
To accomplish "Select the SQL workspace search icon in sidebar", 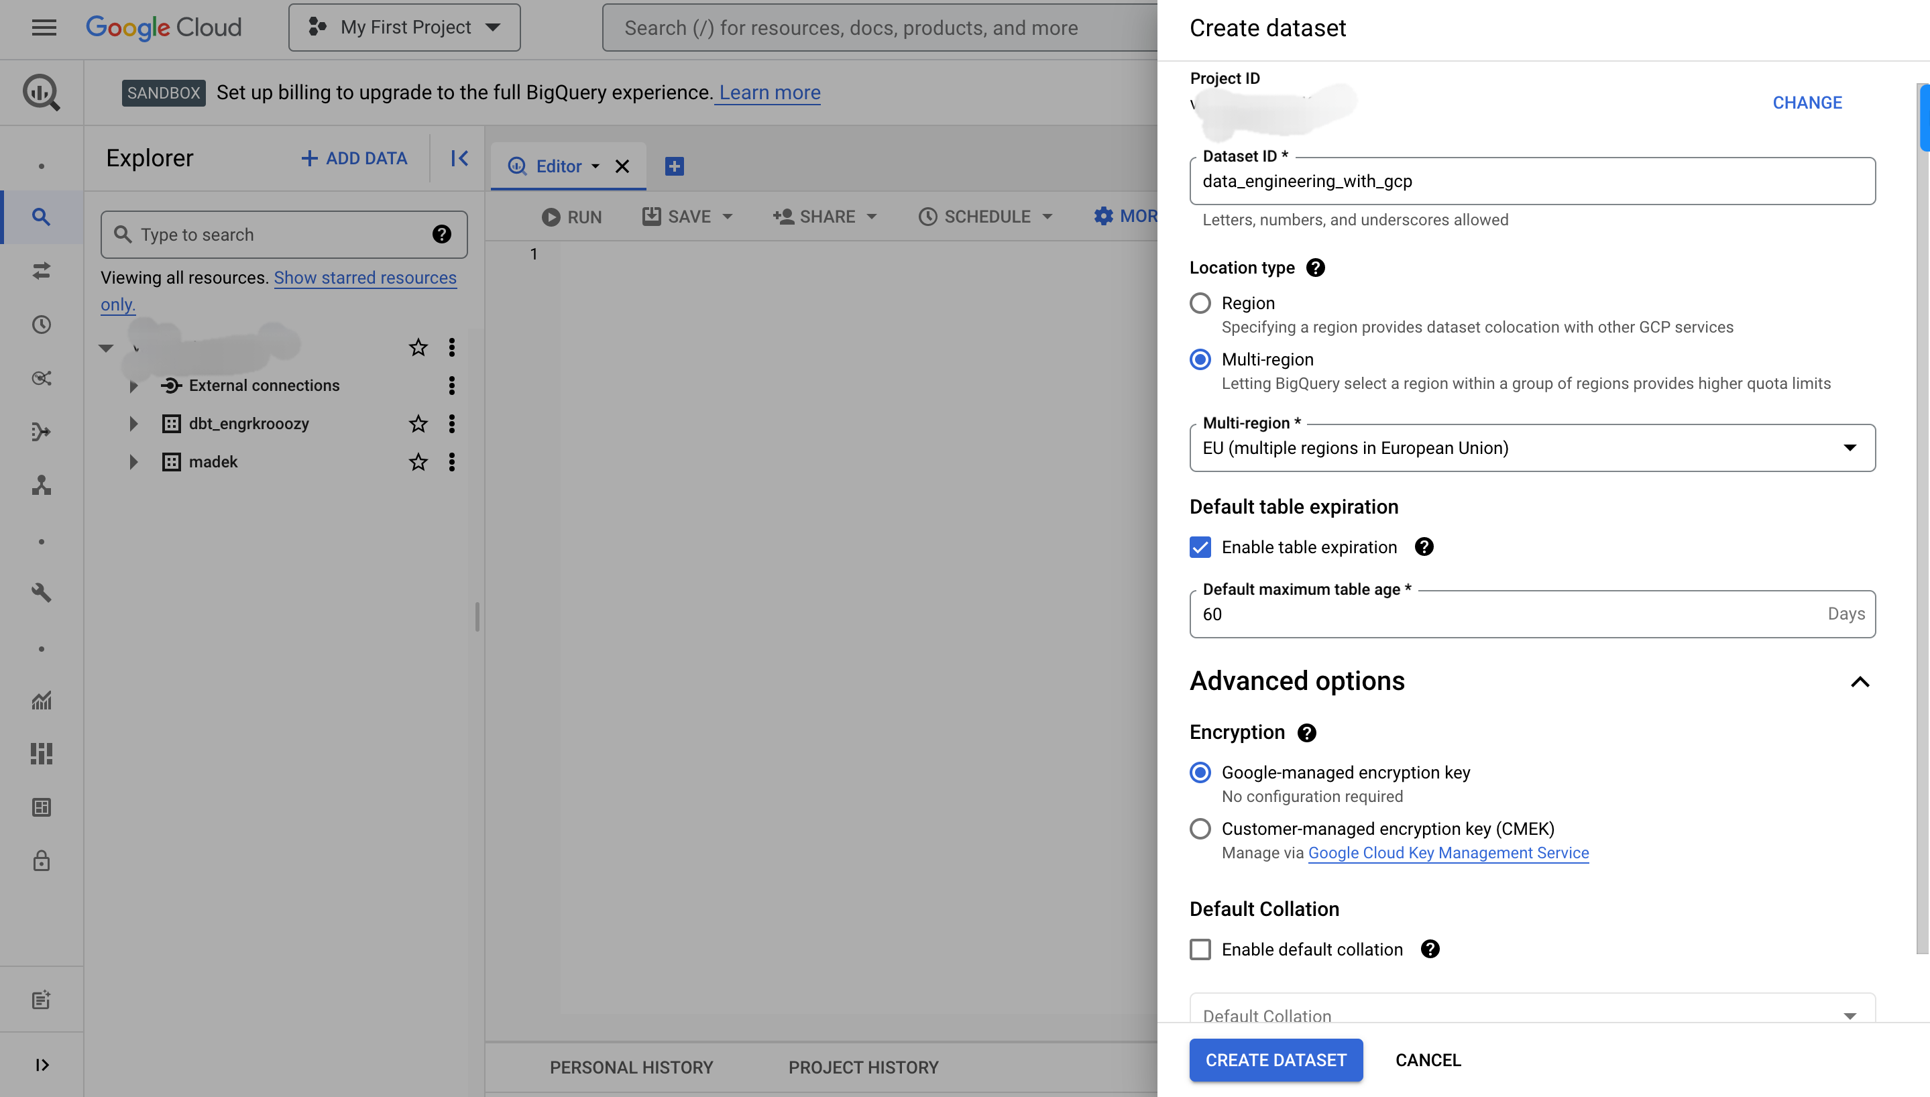I will [x=42, y=217].
